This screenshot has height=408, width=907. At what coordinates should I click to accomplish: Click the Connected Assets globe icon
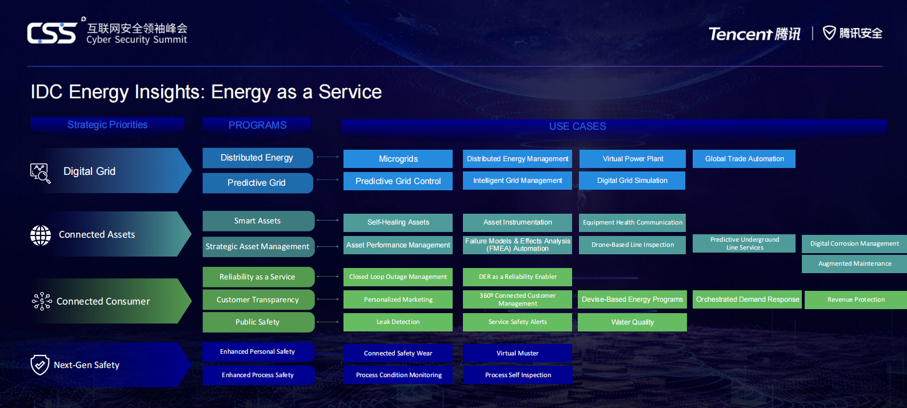coord(41,235)
